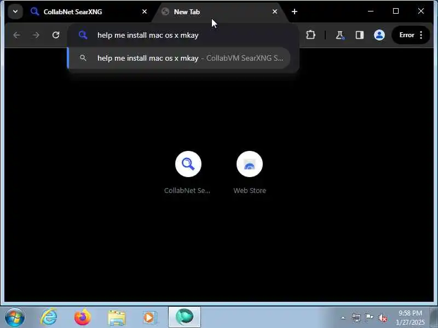
Task: Open the CollabNet Se... shortcut tile
Action: [188, 172]
